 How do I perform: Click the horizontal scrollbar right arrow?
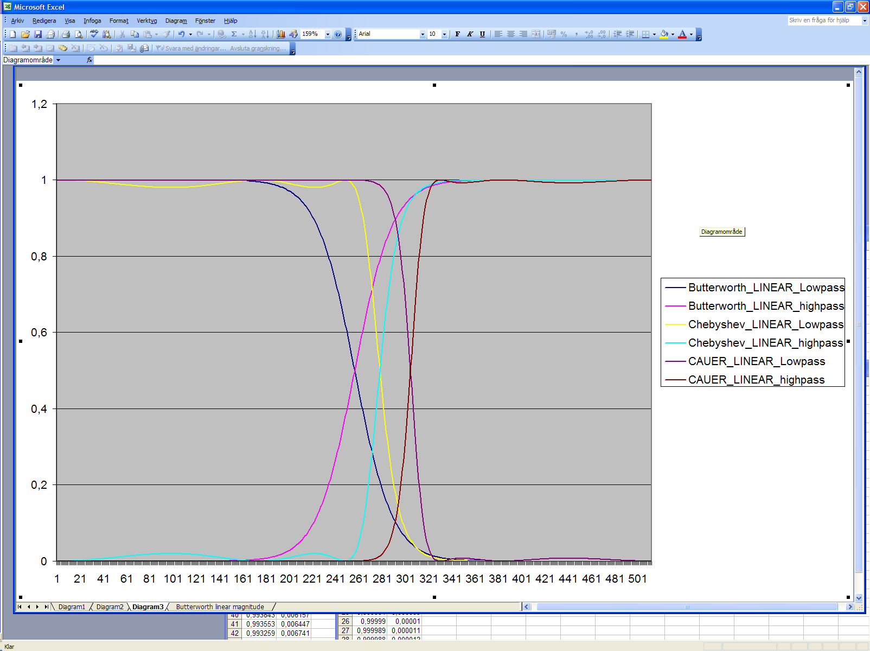coord(850,607)
